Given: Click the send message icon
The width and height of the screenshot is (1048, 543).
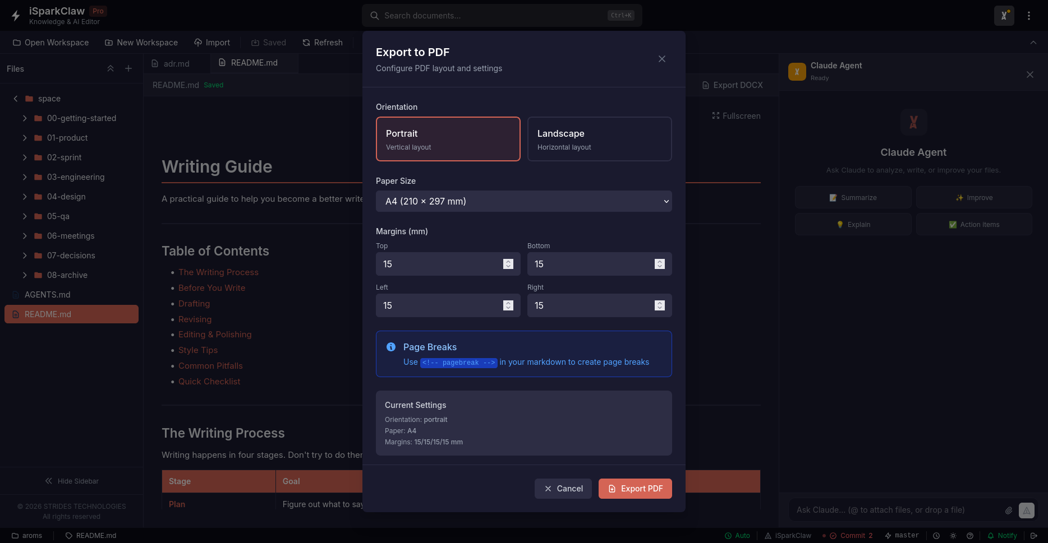Looking at the screenshot, I should 1027,510.
